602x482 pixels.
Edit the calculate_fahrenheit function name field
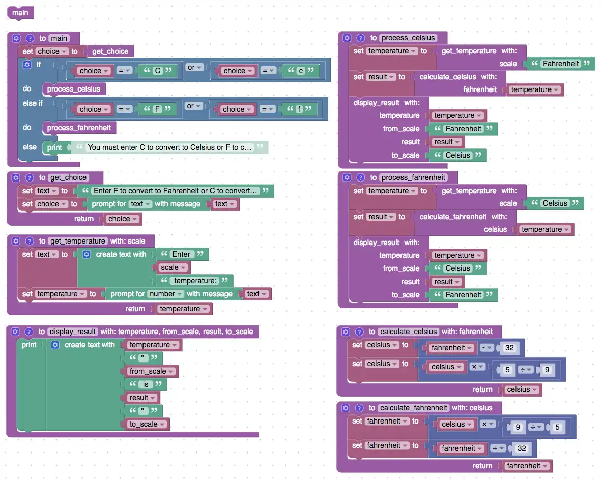[x=413, y=408]
